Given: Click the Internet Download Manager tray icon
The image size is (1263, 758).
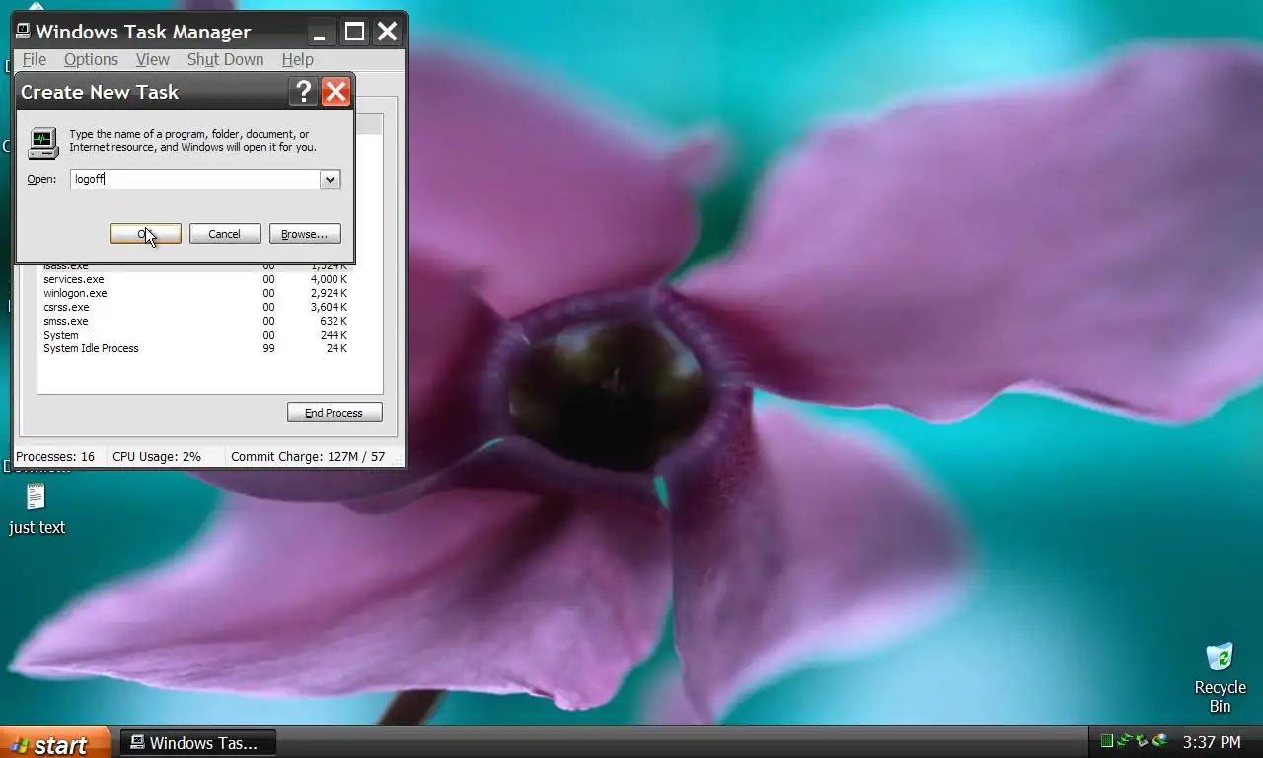Looking at the screenshot, I should point(1160,741).
